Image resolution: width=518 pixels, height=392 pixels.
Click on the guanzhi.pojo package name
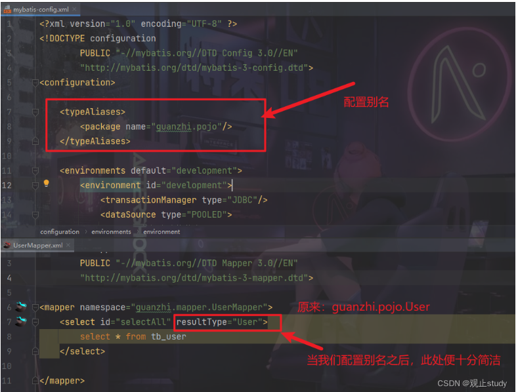[186, 127]
